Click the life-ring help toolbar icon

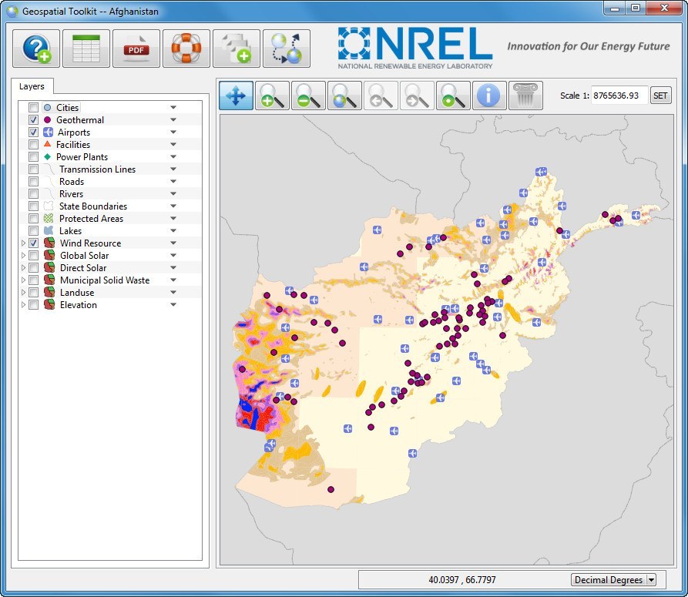(x=186, y=46)
